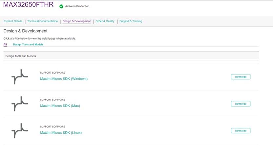273x150 pixels.
Task: Click the Maxim Micros SDK (Windows) logo thumbnail
Action: point(20,77)
